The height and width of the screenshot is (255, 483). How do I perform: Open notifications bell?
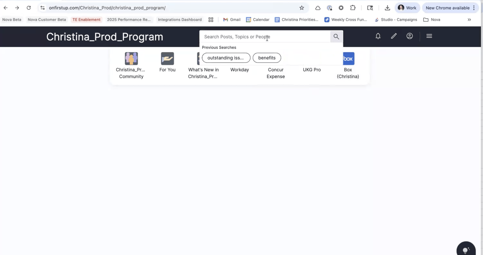pyautogui.click(x=378, y=36)
